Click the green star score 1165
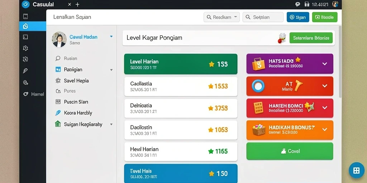 pyautogui.click(x=218, y=152)
